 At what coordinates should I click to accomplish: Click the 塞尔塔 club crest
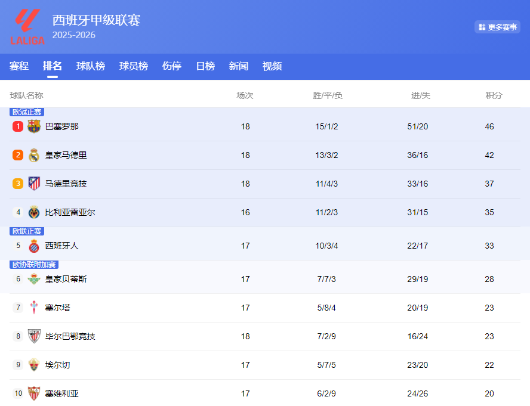point(34,308)
